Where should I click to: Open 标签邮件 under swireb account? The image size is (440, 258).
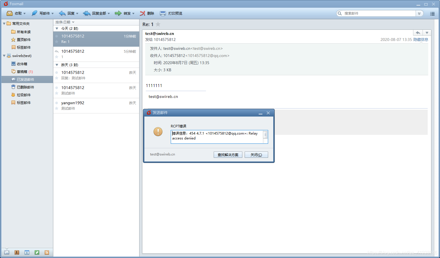(x=21, y=103)
